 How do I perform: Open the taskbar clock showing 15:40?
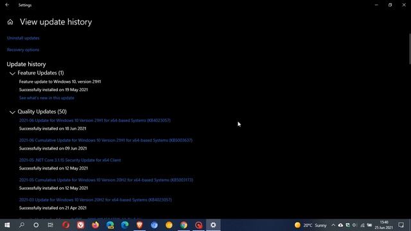point(384,225)
